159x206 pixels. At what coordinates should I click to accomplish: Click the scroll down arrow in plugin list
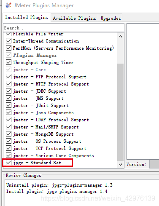coord(120,164)
